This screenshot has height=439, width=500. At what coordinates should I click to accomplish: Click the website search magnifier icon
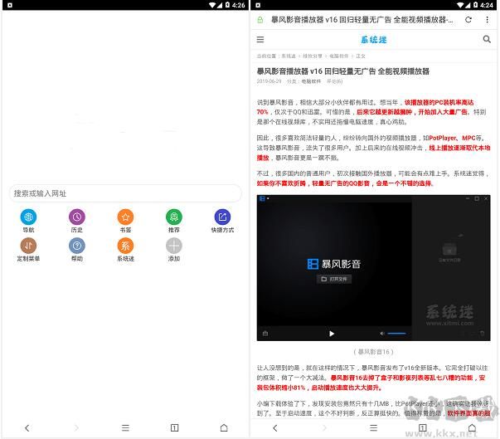click(x=487, y=39)
